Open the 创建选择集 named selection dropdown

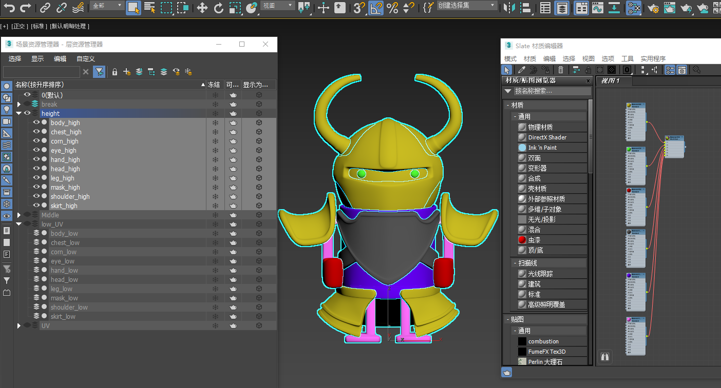493,6
